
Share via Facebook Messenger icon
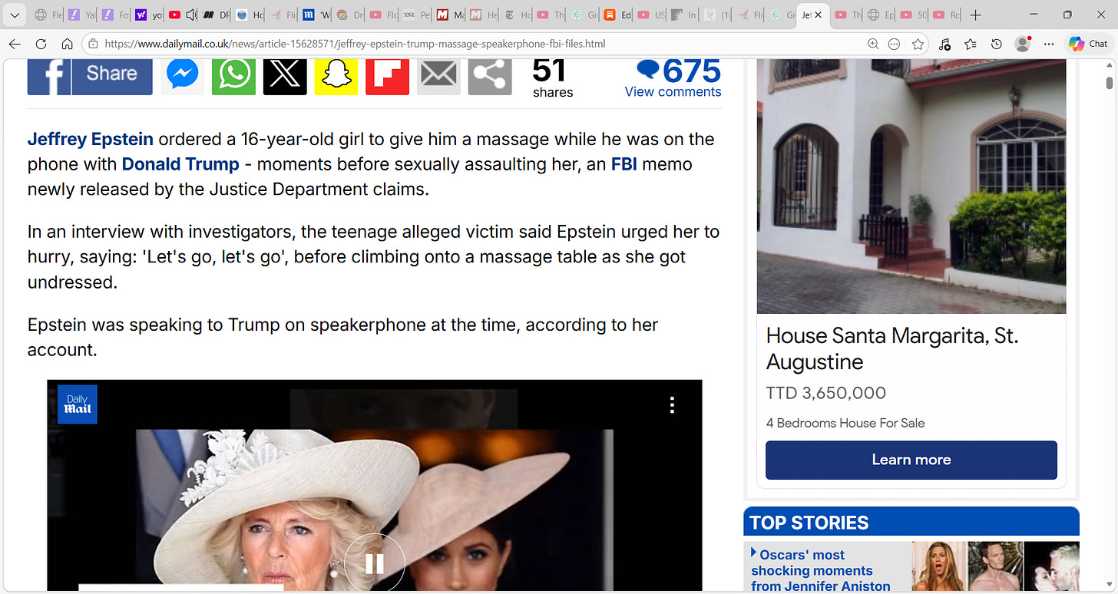(x=182, y=77)
